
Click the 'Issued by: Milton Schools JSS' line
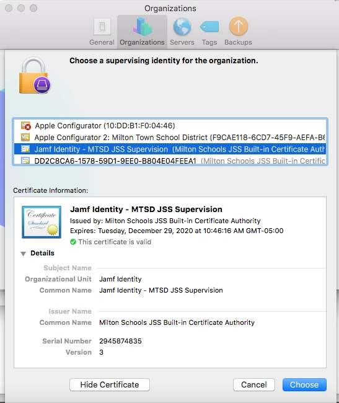pyautogui.click(x=165, y=221)
